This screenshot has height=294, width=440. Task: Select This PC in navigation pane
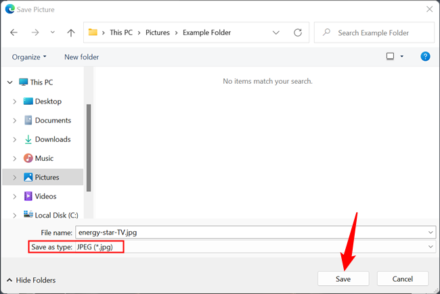point(41,82)
